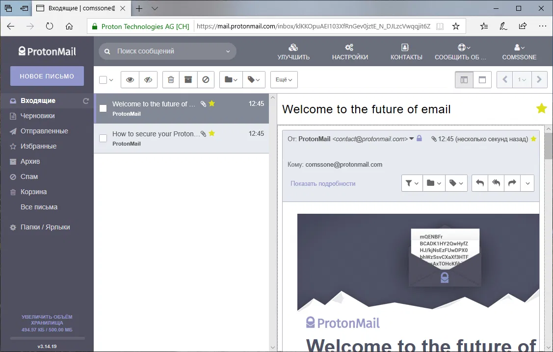Mark message as unread with crossed-eye icon

click(x=147, y=79)
